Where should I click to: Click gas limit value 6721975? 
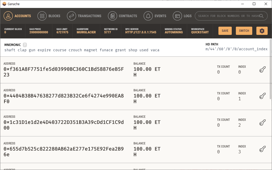(x=62, y=32)
